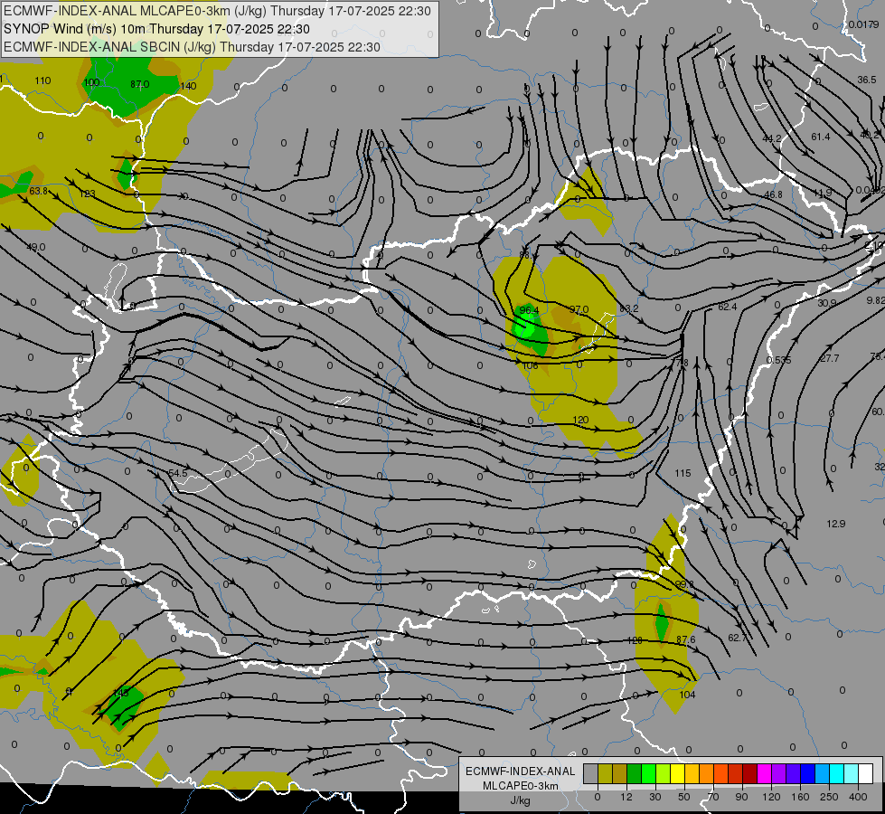This screenshot has height=814, width=885.
Task: Select the pure yellow legend swatch
Action: point(678,773)
